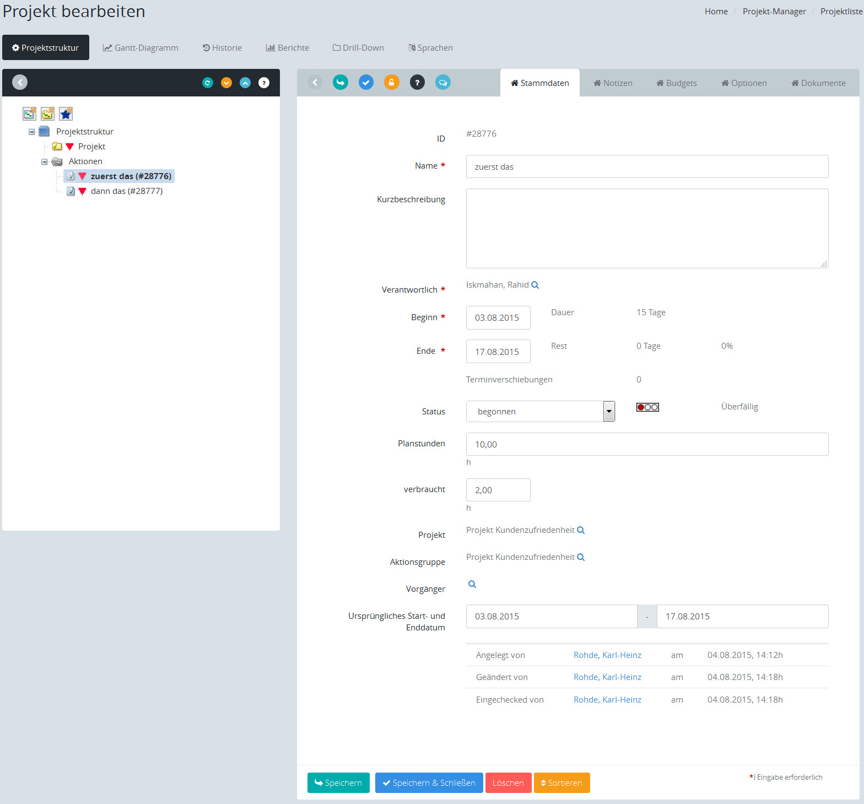
Task: Open the Status dropdown showing begonnen
Action: pyautogui.click(x=540, y=412)
